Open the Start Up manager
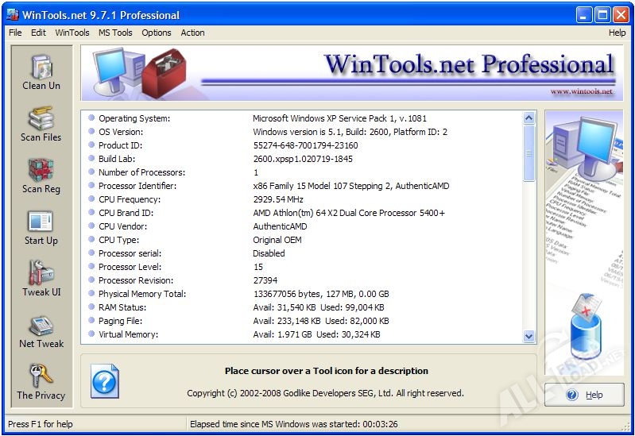Image resolution: width=635 pixels, height=436 pixels. click(41, 227)
